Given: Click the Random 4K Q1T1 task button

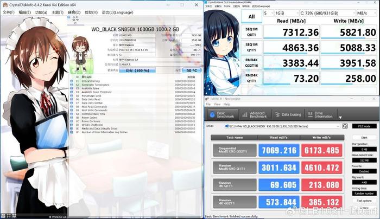Looking at the screenshot, I should (x=235, y=185).
